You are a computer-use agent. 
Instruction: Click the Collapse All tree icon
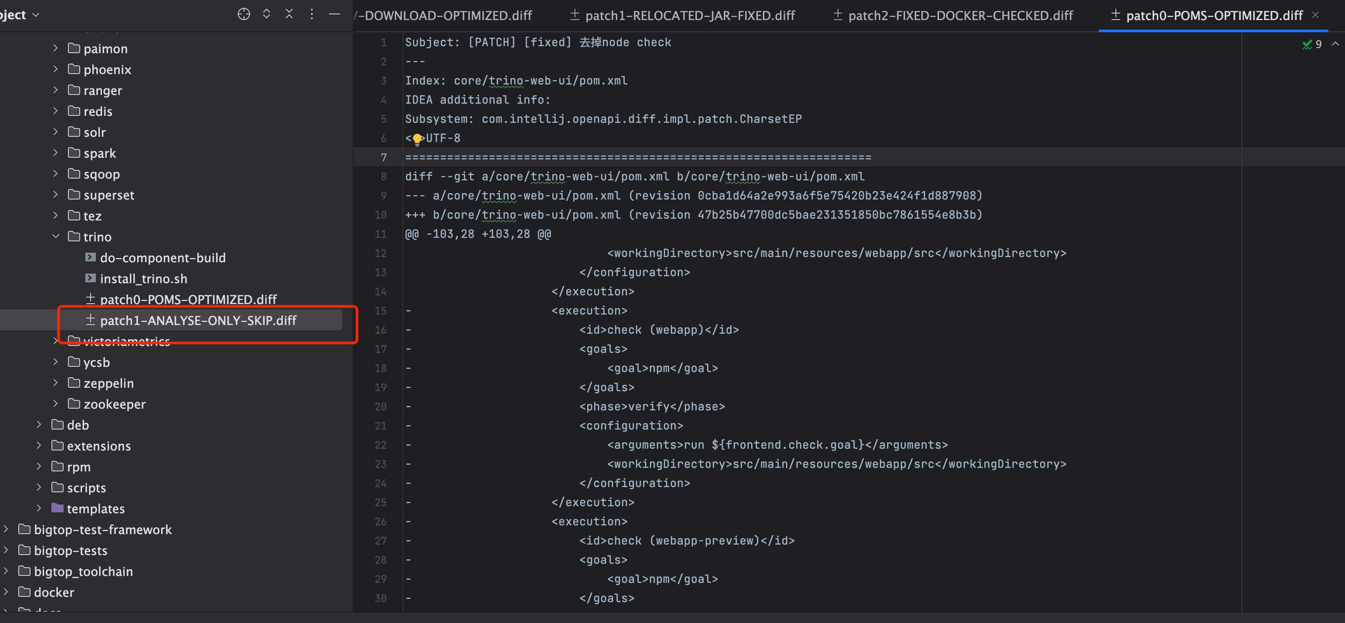tap(289, 14)
